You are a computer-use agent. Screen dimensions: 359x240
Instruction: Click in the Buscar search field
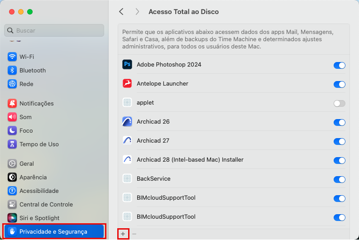(x=54, y=30)
